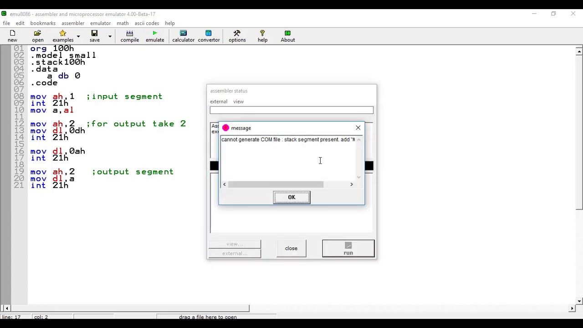Click code line 'mov a,al'

point(52,110)
